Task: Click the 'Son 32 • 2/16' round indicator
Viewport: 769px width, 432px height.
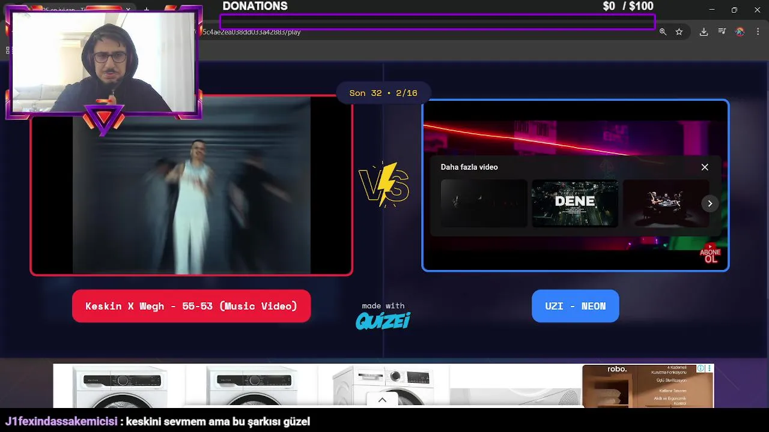Action: [383, 93]
